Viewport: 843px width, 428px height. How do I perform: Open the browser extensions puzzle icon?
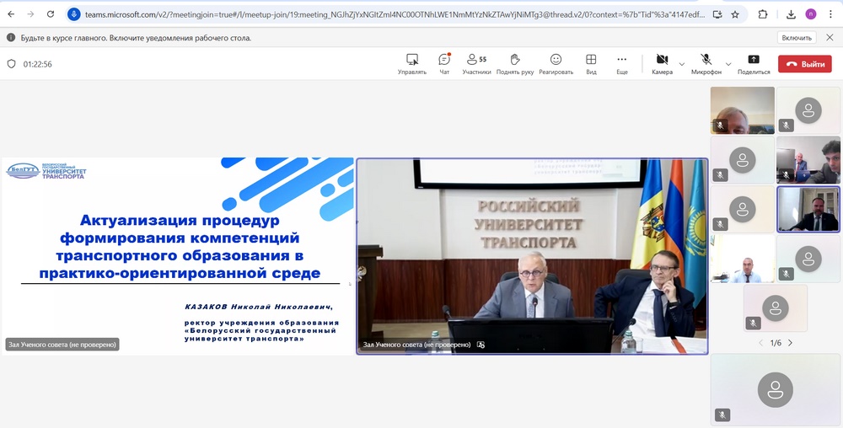(763, 14)
